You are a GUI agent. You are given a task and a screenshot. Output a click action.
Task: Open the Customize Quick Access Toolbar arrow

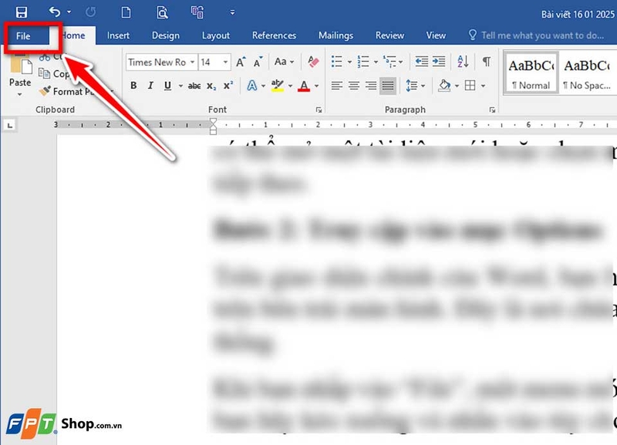[233, 12]
